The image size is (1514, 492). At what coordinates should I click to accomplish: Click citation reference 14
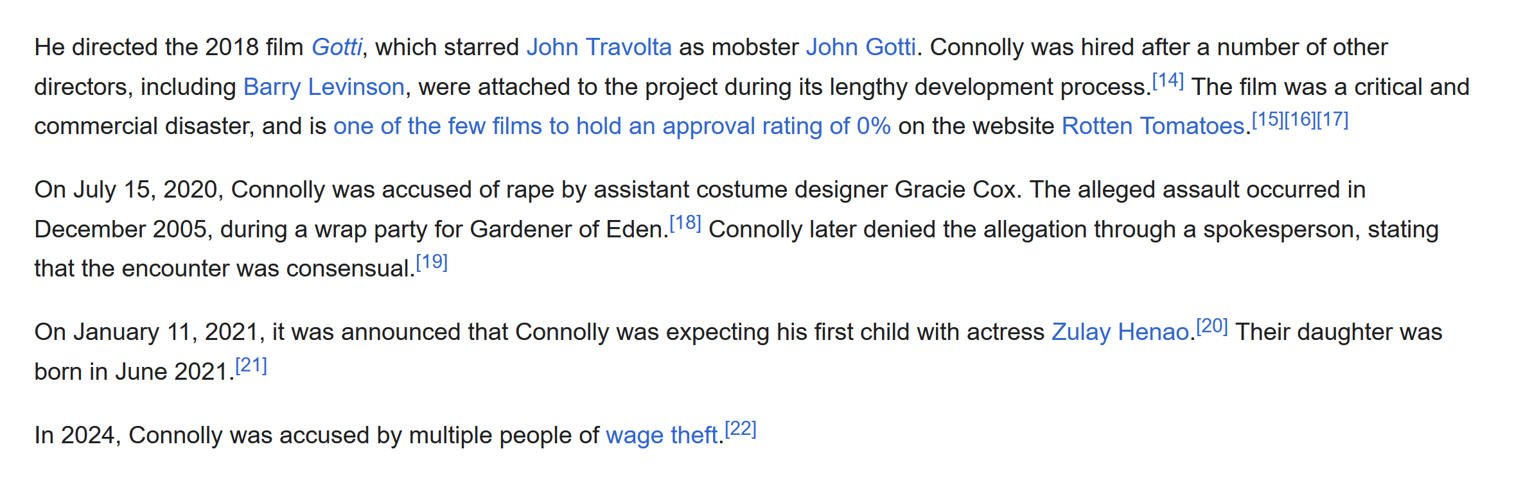[1168, 81]
